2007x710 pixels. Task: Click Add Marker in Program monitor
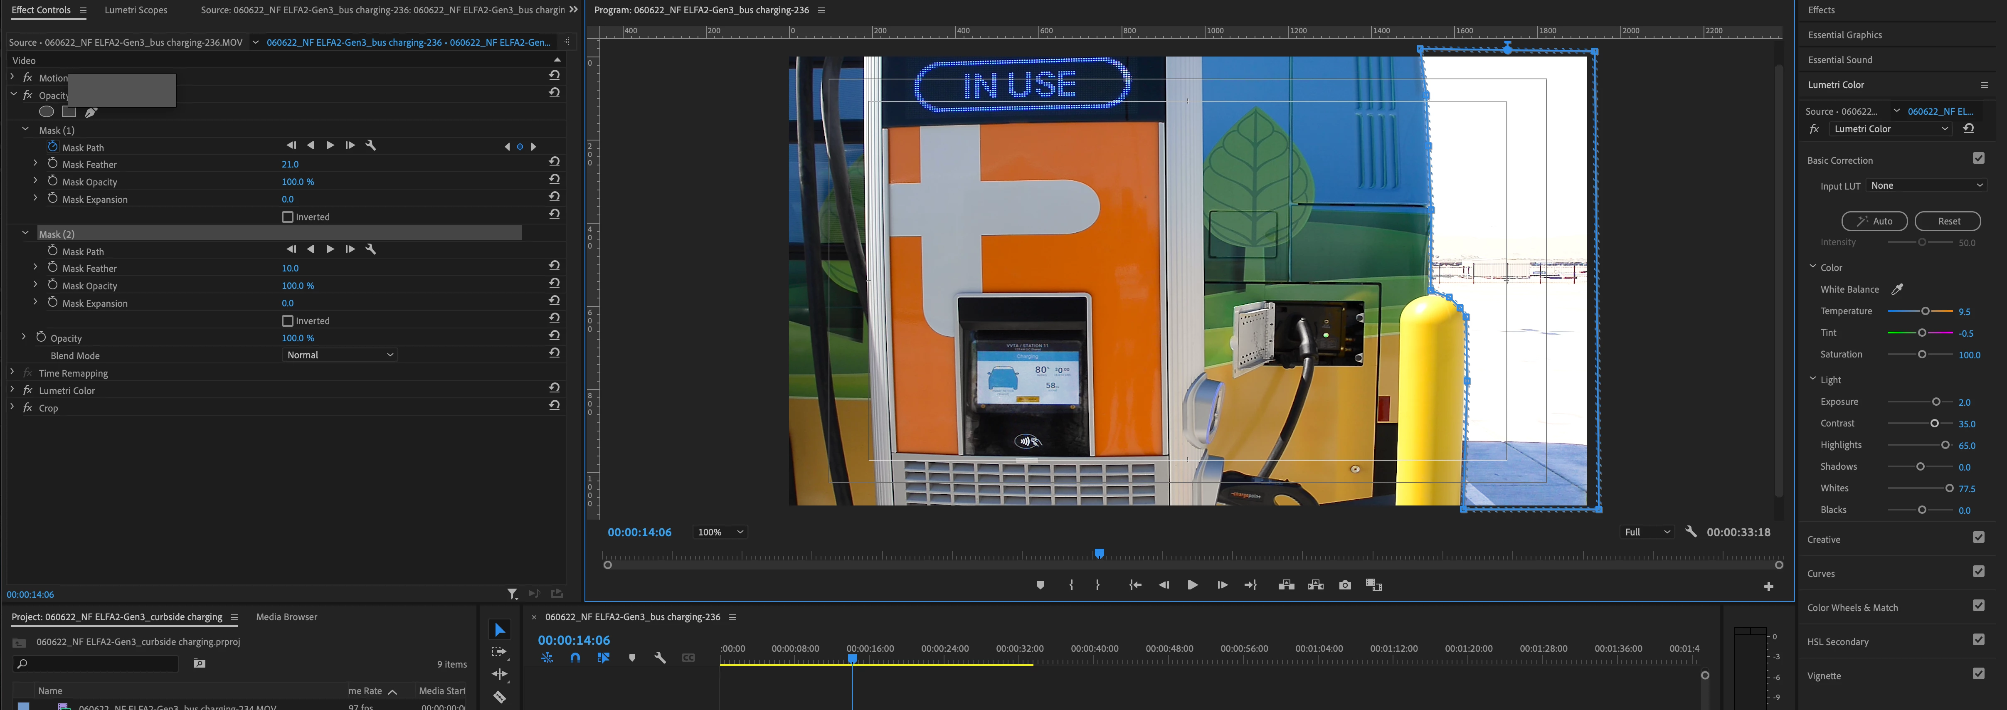click(x=1040, y=585)
